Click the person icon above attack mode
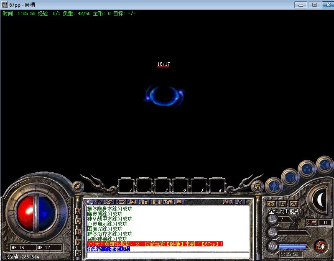334x261 pixels. pyautogui.click(x=283, y=204)
